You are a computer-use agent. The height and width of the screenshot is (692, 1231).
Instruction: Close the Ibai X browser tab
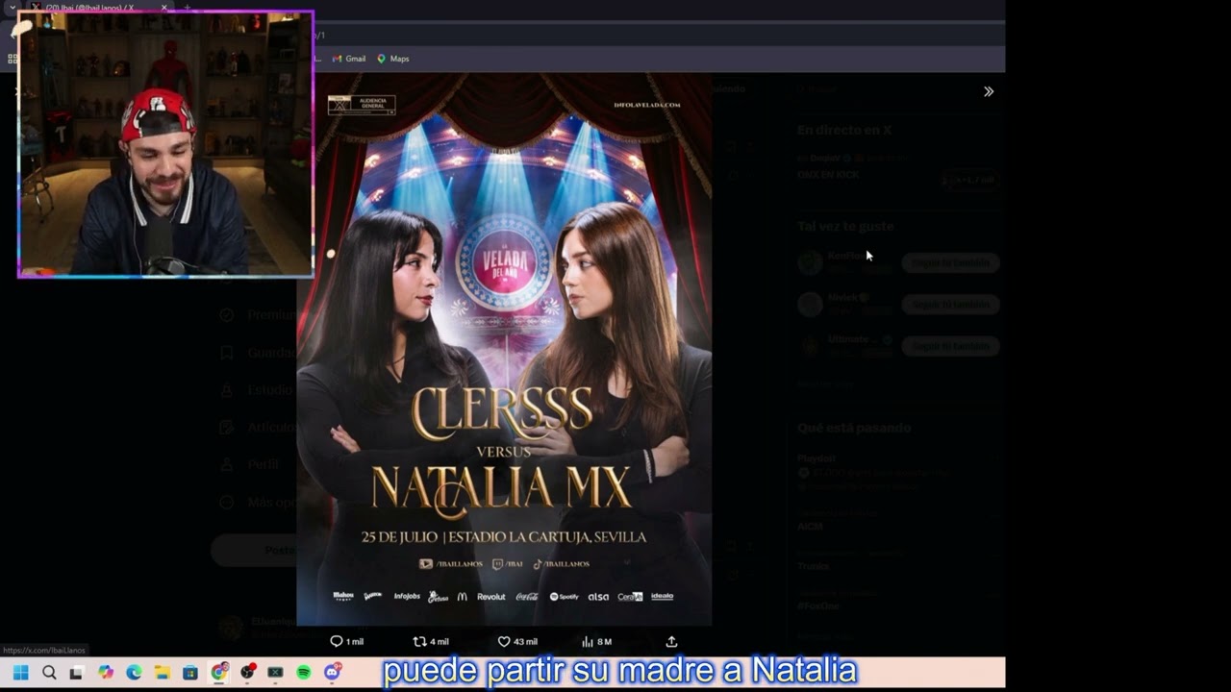tap(164, 8)
